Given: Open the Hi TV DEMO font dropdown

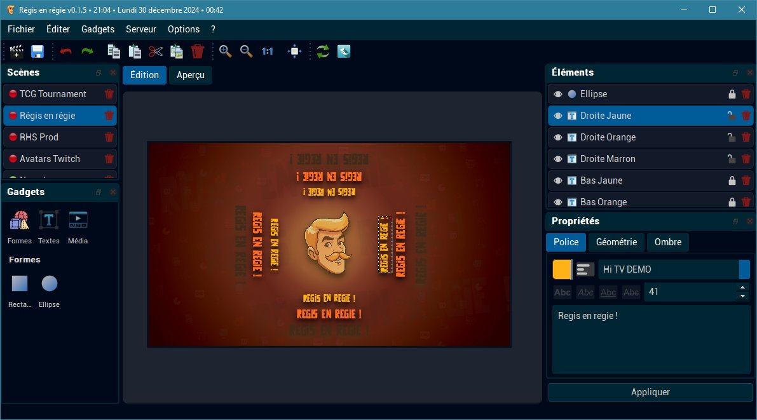Looking at the screenshot, I should [674, 269].
